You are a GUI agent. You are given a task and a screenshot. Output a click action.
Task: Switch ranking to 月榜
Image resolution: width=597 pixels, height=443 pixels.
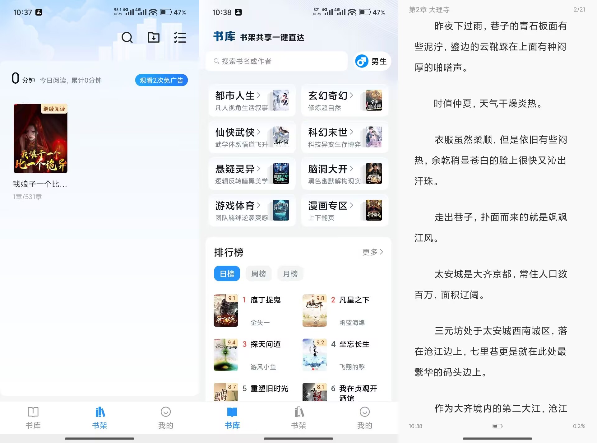(x=290, y=273)
